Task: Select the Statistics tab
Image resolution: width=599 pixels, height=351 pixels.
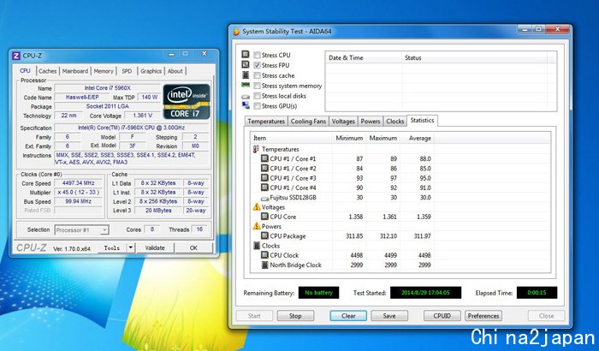Action: pyautogui.click(x=422, y=121)
